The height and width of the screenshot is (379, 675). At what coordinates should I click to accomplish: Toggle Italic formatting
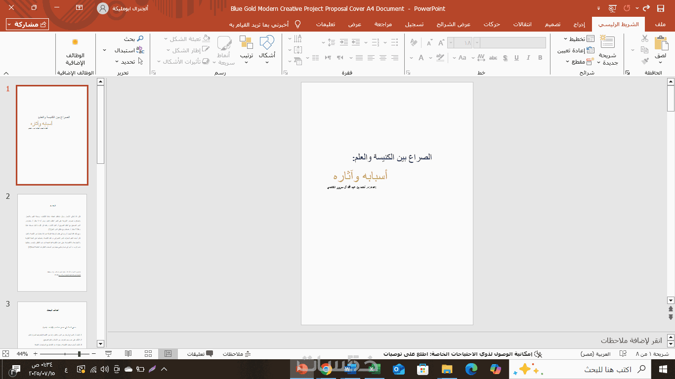pos(528,58)
